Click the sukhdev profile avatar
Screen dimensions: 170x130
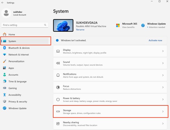tap(6, 13)
